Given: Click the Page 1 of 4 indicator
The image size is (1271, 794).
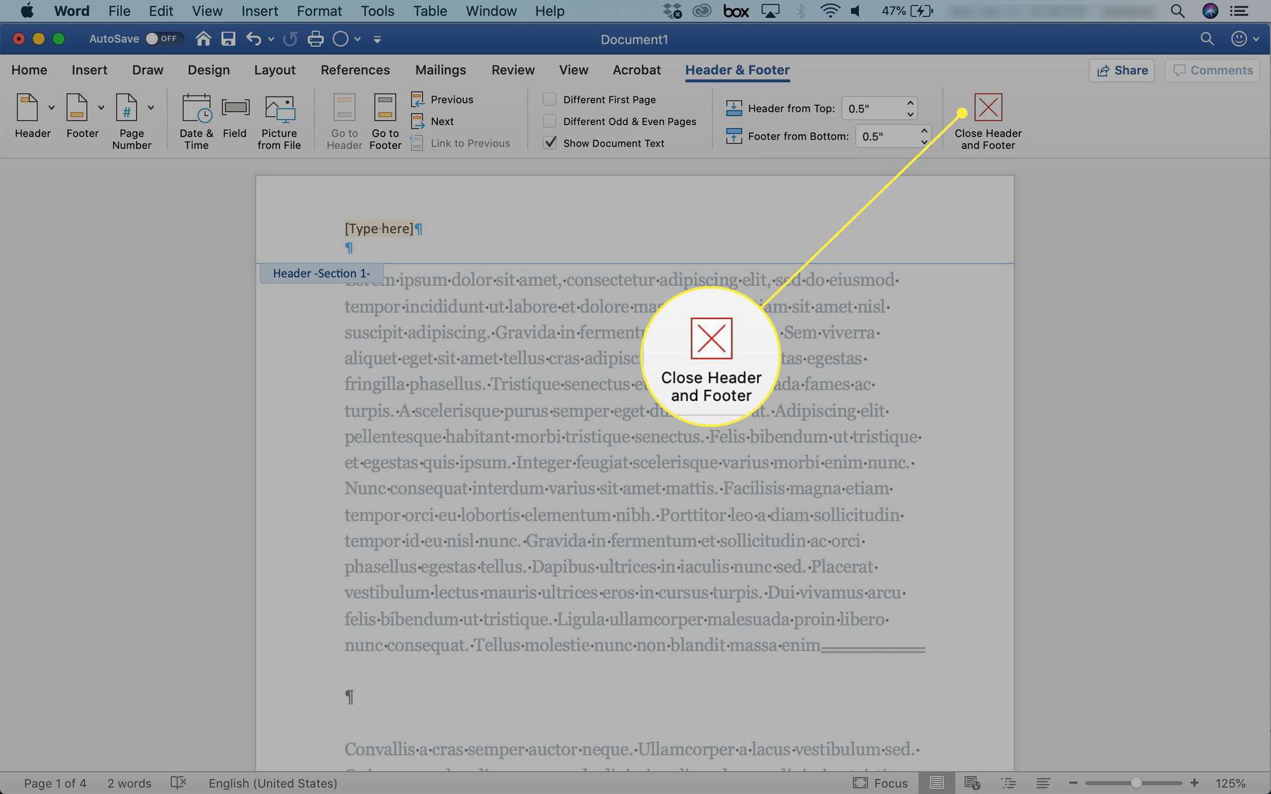Looking at the screenshot, I should (x=55, y=783).
